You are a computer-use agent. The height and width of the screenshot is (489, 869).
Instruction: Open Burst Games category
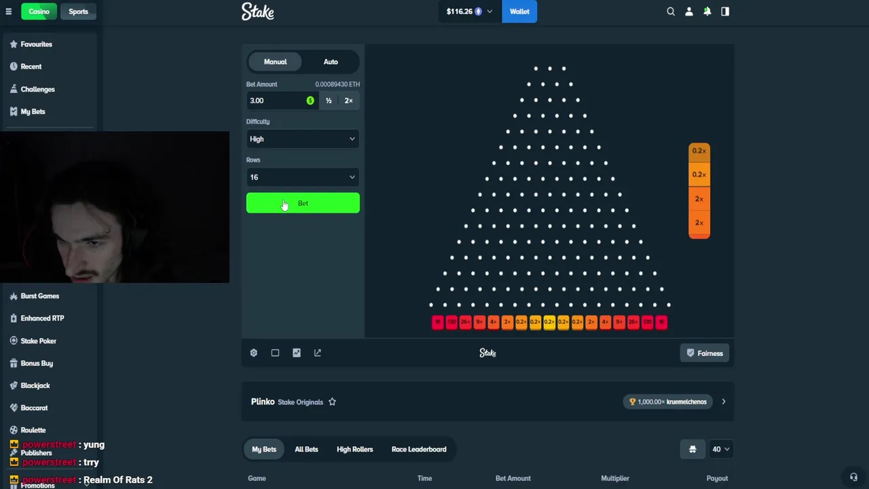click(x=39, y=296)
